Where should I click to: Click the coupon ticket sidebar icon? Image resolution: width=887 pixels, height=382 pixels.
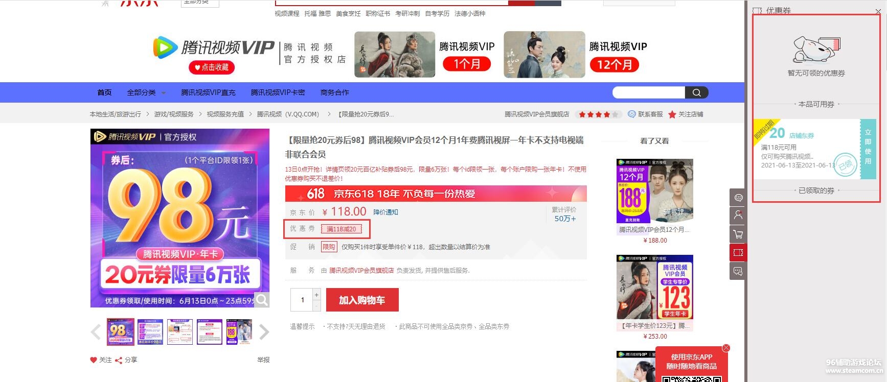click(738, 253)
